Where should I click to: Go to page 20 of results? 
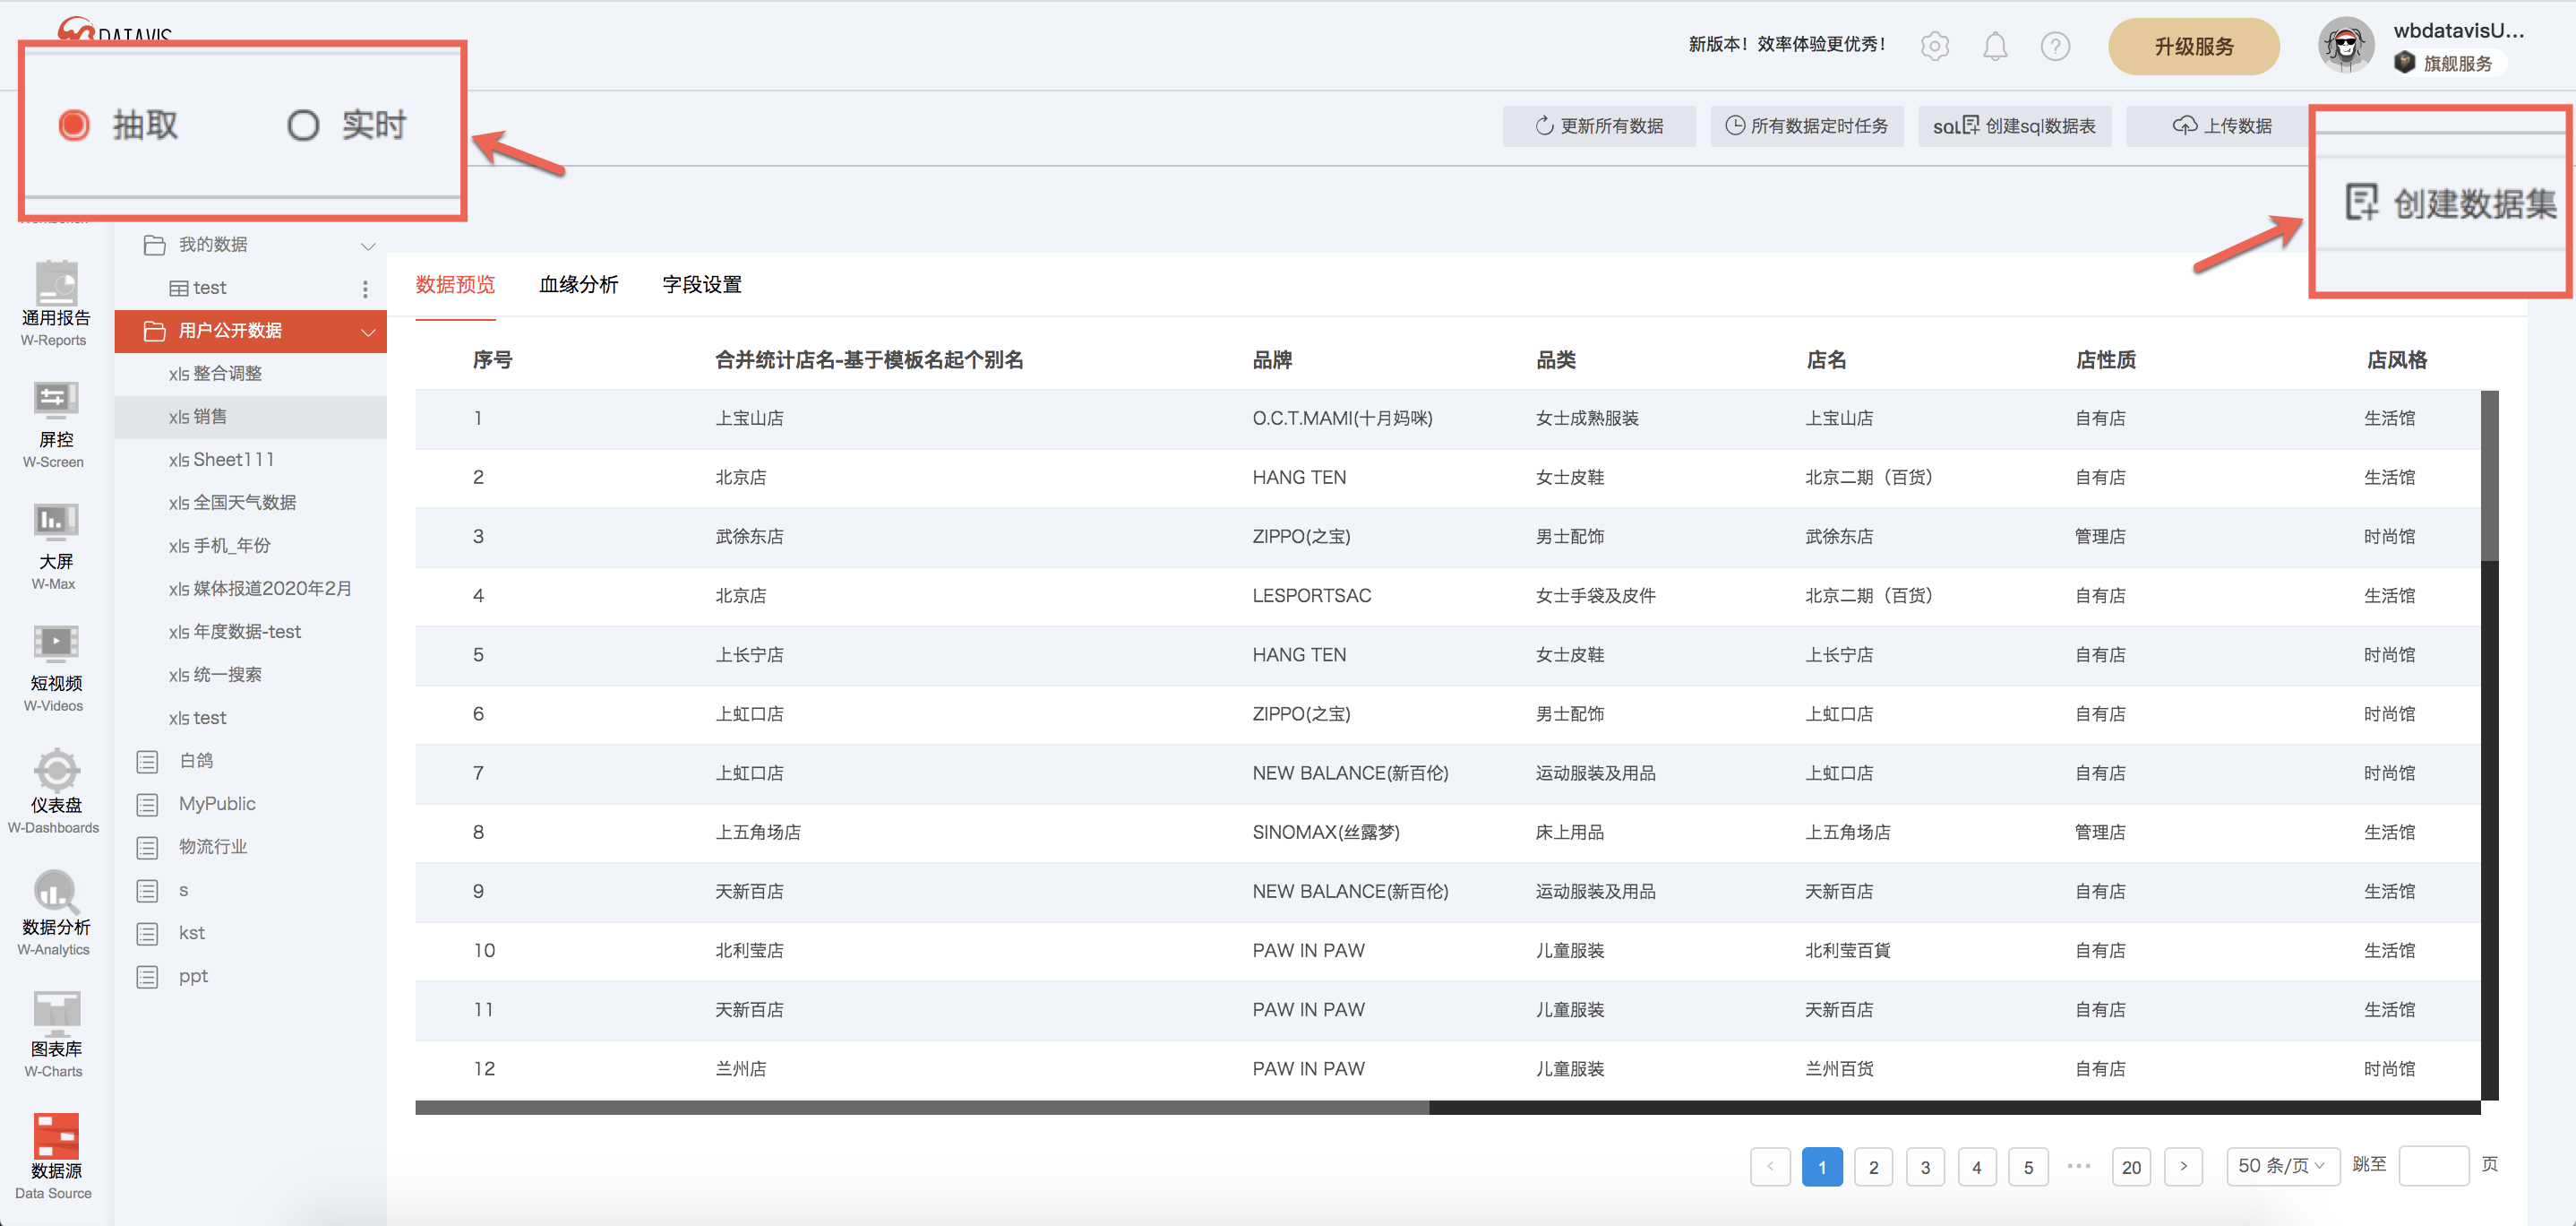(x=2131, y=1167)
